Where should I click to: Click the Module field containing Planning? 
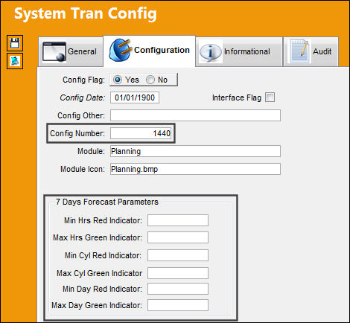click(195, 151)
